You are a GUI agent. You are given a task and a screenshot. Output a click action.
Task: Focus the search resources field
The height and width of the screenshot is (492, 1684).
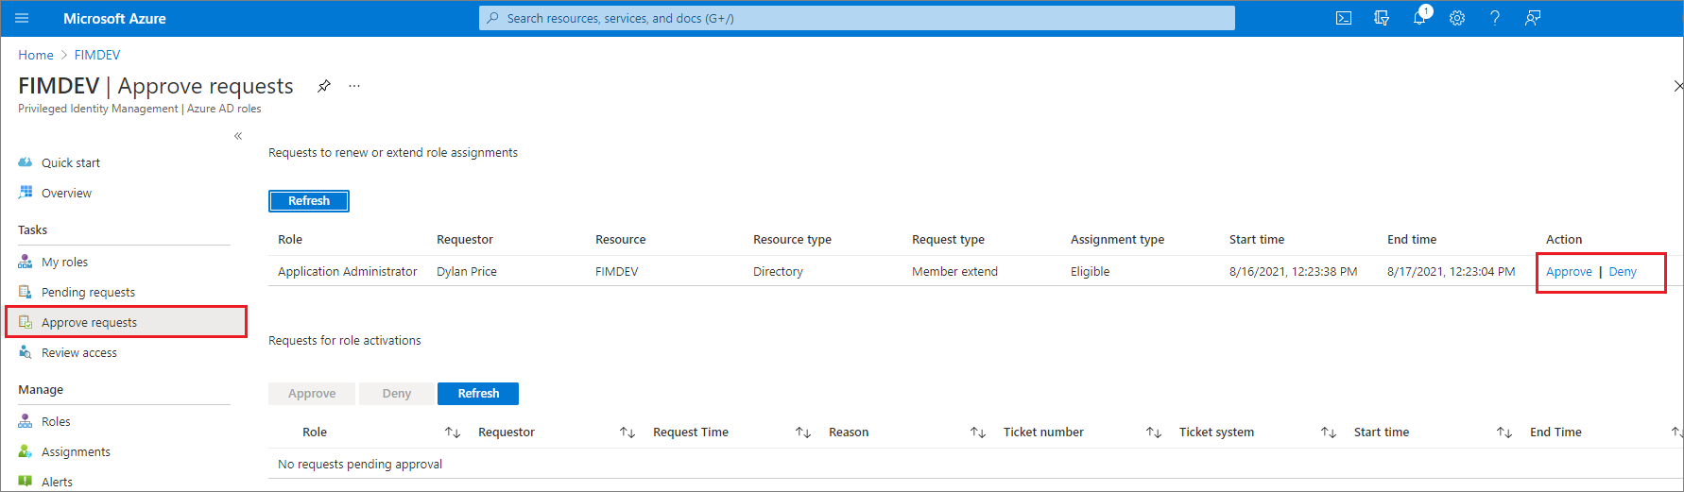857,18
